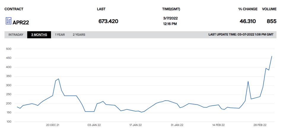
Task: Click the final highest point of the chart line
Action: coord(272,56)
